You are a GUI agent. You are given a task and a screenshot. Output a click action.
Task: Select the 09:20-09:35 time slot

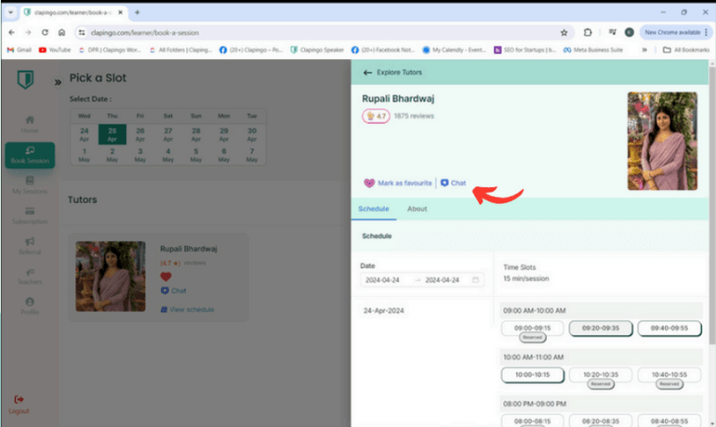click(x=601, y=329)
